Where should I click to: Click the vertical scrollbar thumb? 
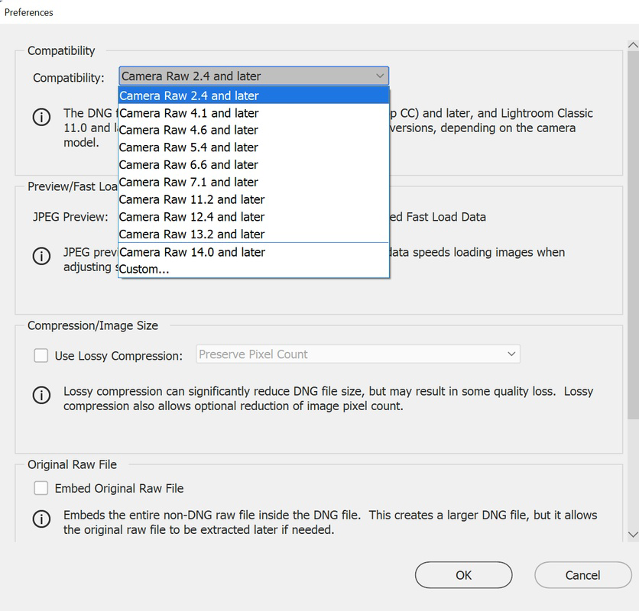633,235
